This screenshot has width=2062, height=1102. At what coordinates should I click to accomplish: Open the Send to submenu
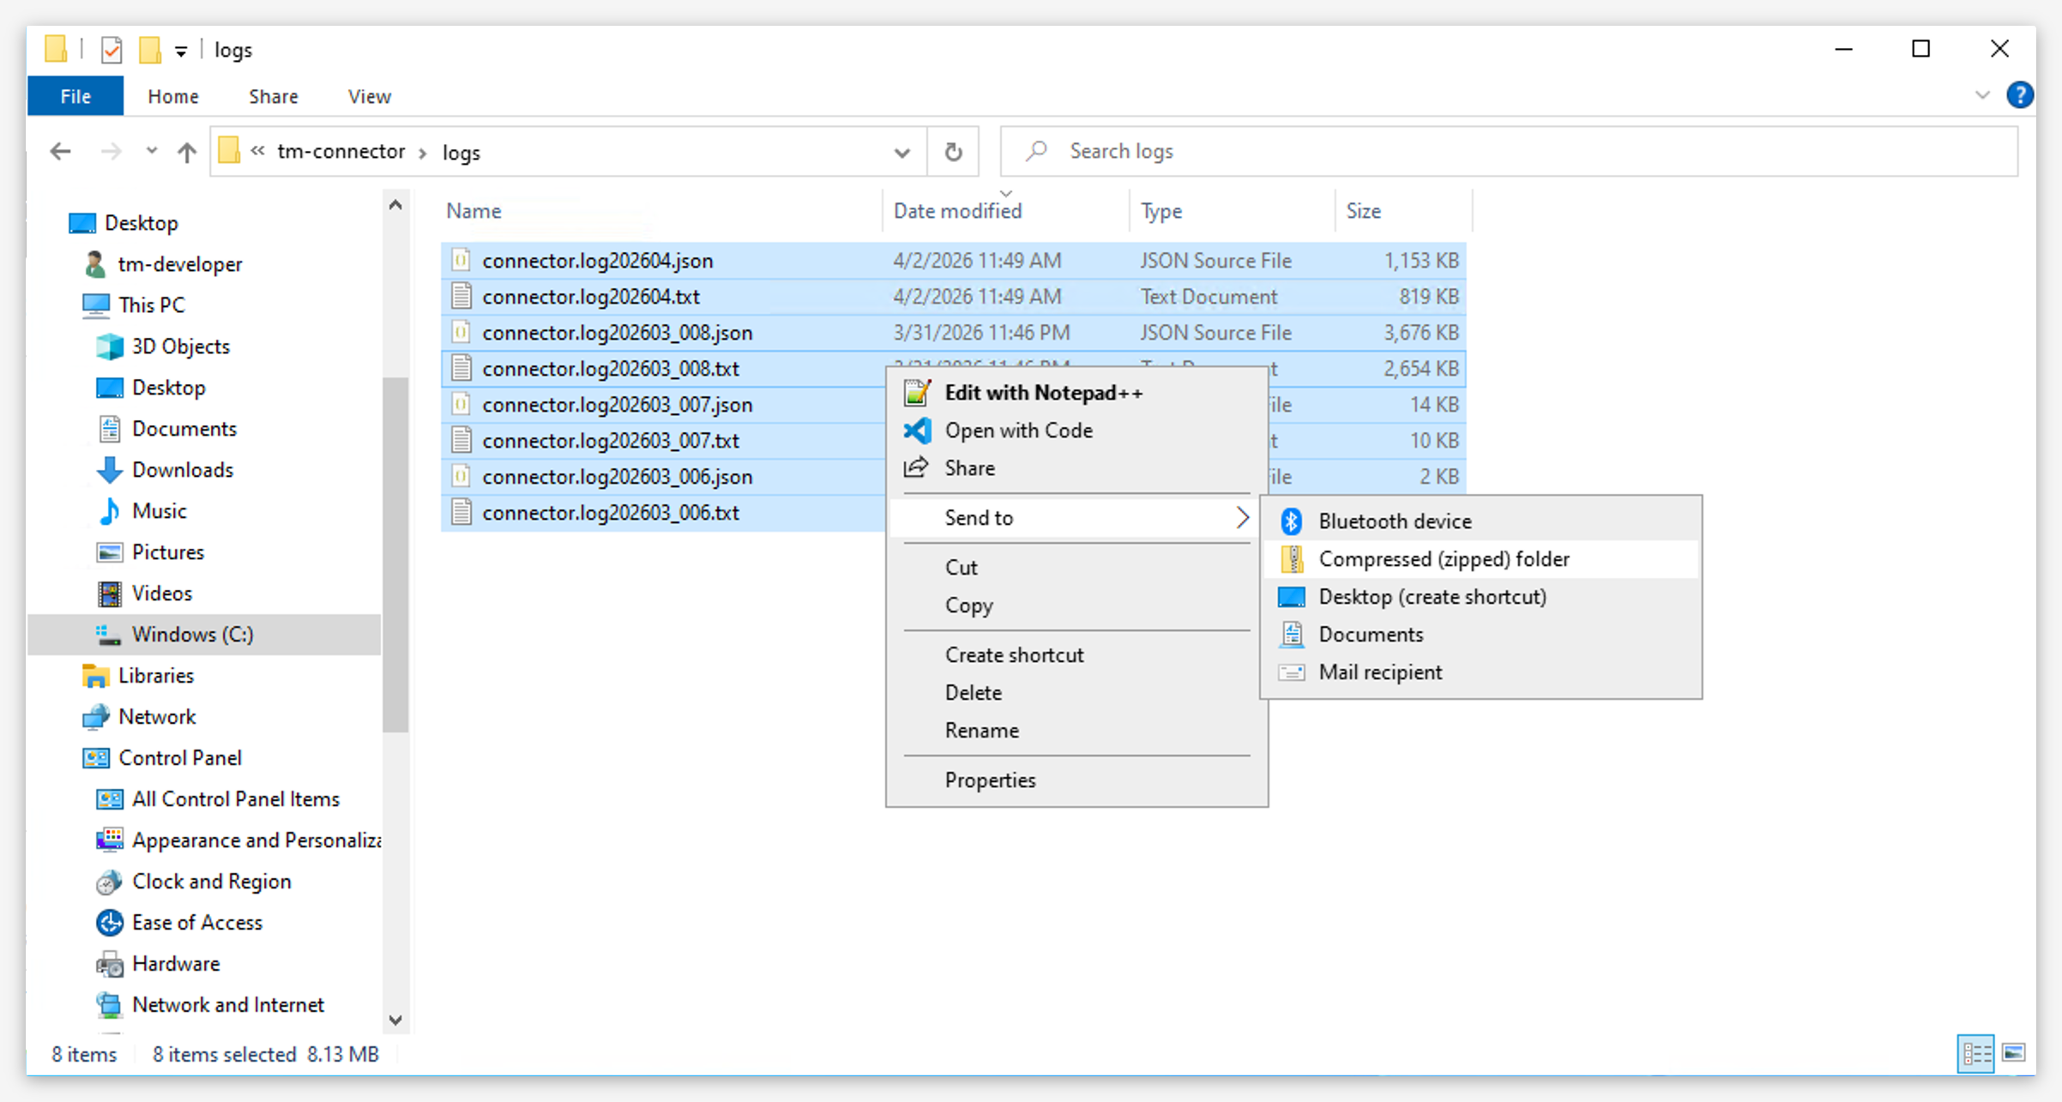coord(979,517)
